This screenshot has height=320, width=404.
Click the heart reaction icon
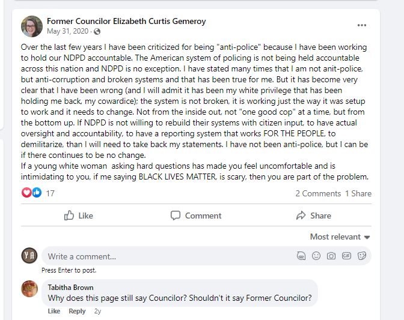click(26, 192)
